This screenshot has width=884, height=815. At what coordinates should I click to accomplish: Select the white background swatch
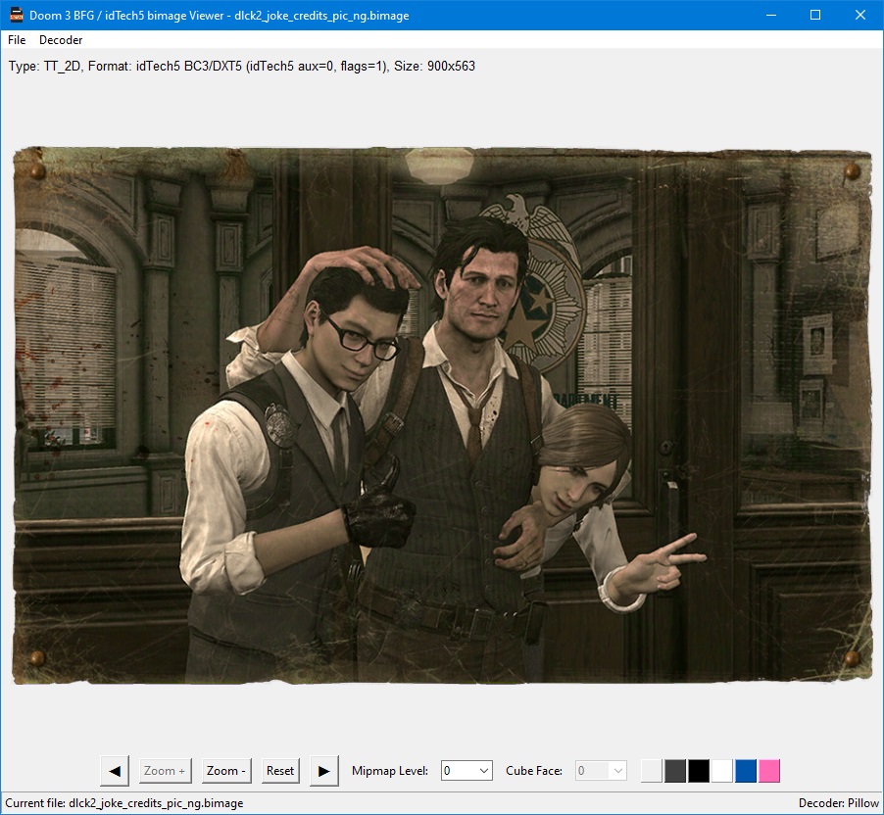tap(722, 771)
